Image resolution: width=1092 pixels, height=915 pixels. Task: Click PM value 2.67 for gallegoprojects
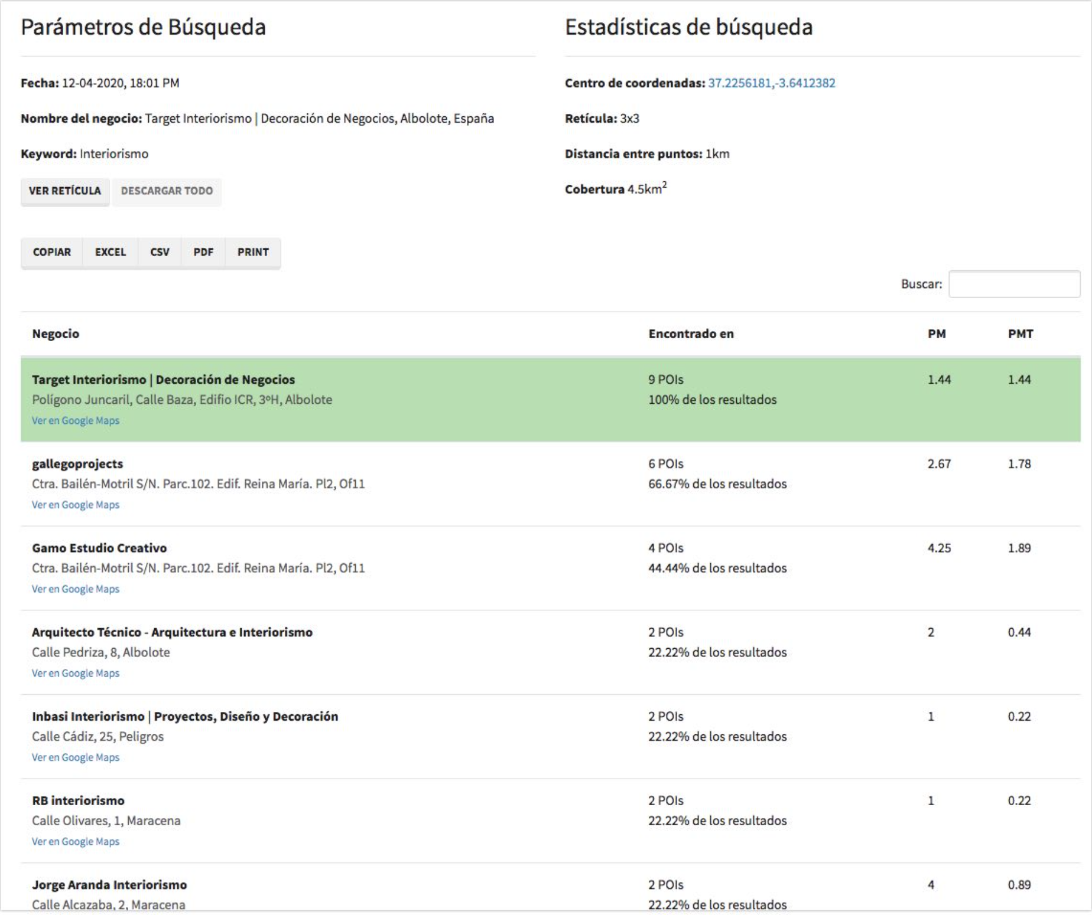coord(939,464)
